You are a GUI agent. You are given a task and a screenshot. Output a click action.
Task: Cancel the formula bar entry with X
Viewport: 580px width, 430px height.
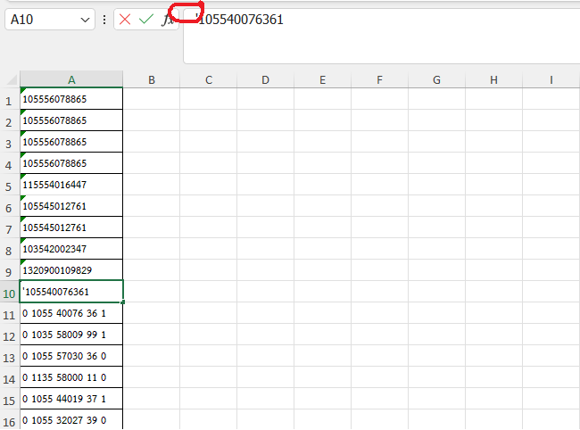(125, 20)
